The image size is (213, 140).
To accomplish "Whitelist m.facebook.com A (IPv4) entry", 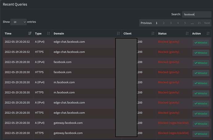I will [x=201, y=83].
